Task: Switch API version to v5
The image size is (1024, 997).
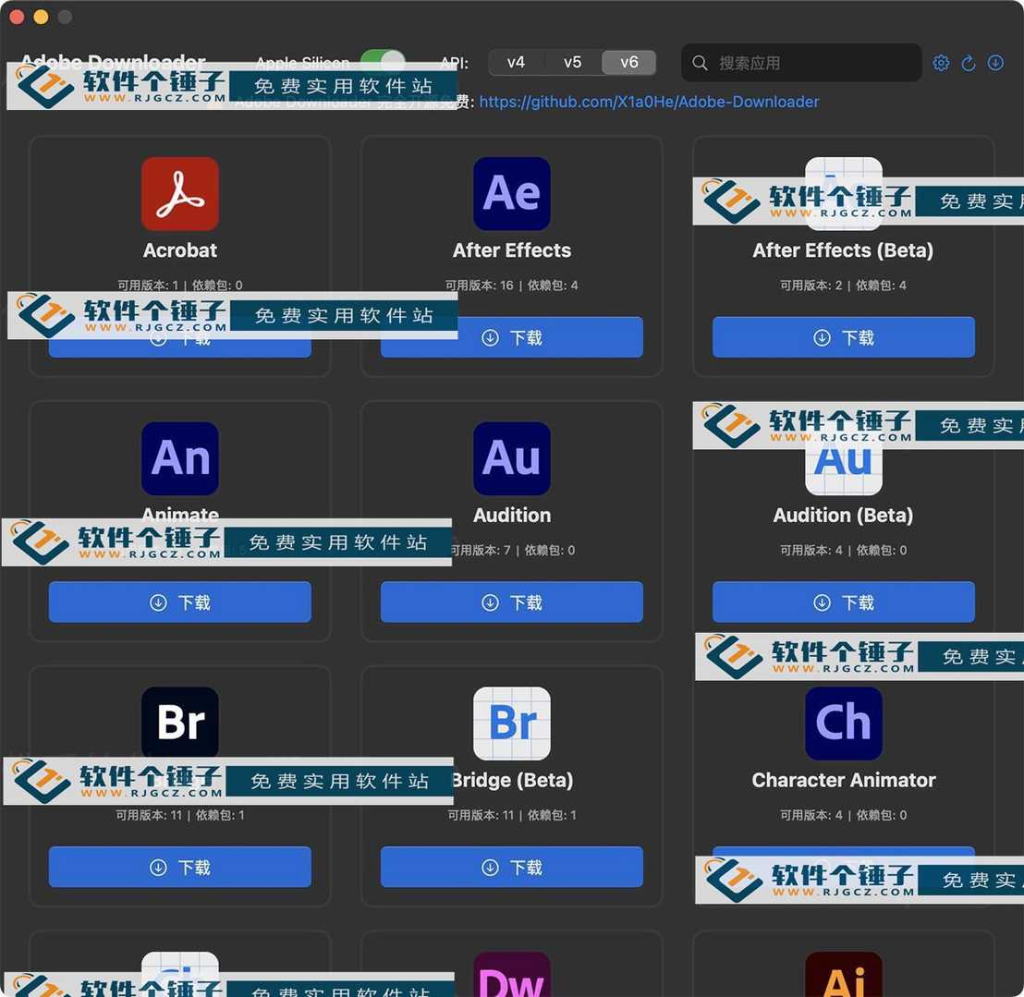Action: tap(573, 62)
